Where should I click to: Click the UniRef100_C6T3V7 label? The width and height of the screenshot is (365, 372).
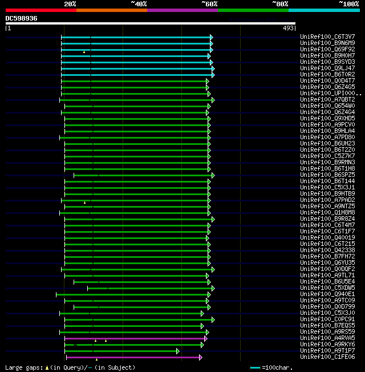327,37
